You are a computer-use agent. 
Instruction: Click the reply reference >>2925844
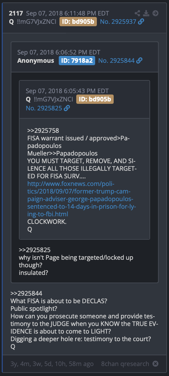pos(26,293)
